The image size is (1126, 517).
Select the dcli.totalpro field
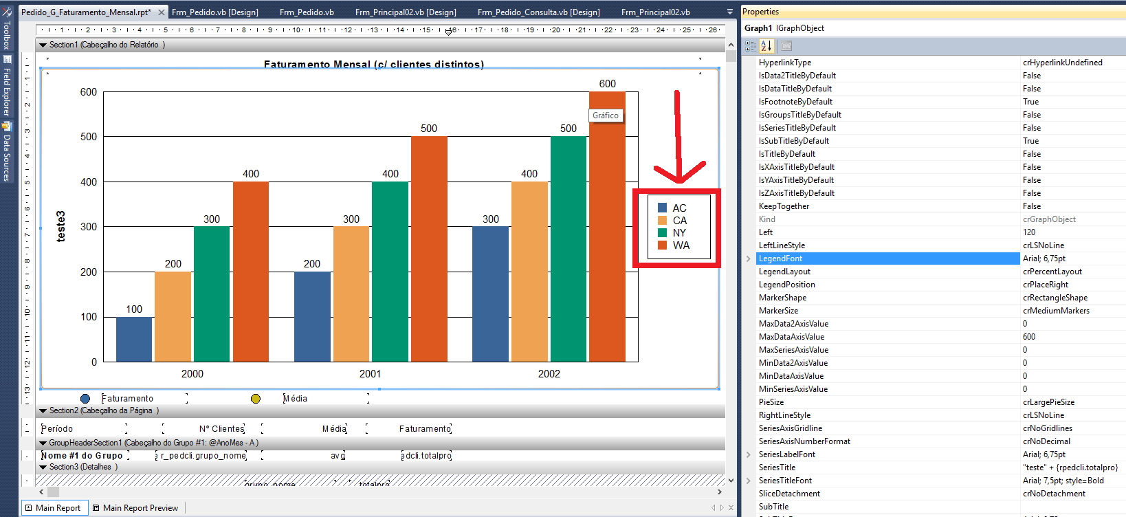pos(426,456)
